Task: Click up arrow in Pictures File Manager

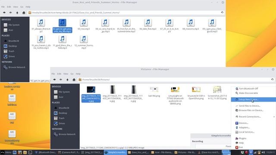Action: 67,80
